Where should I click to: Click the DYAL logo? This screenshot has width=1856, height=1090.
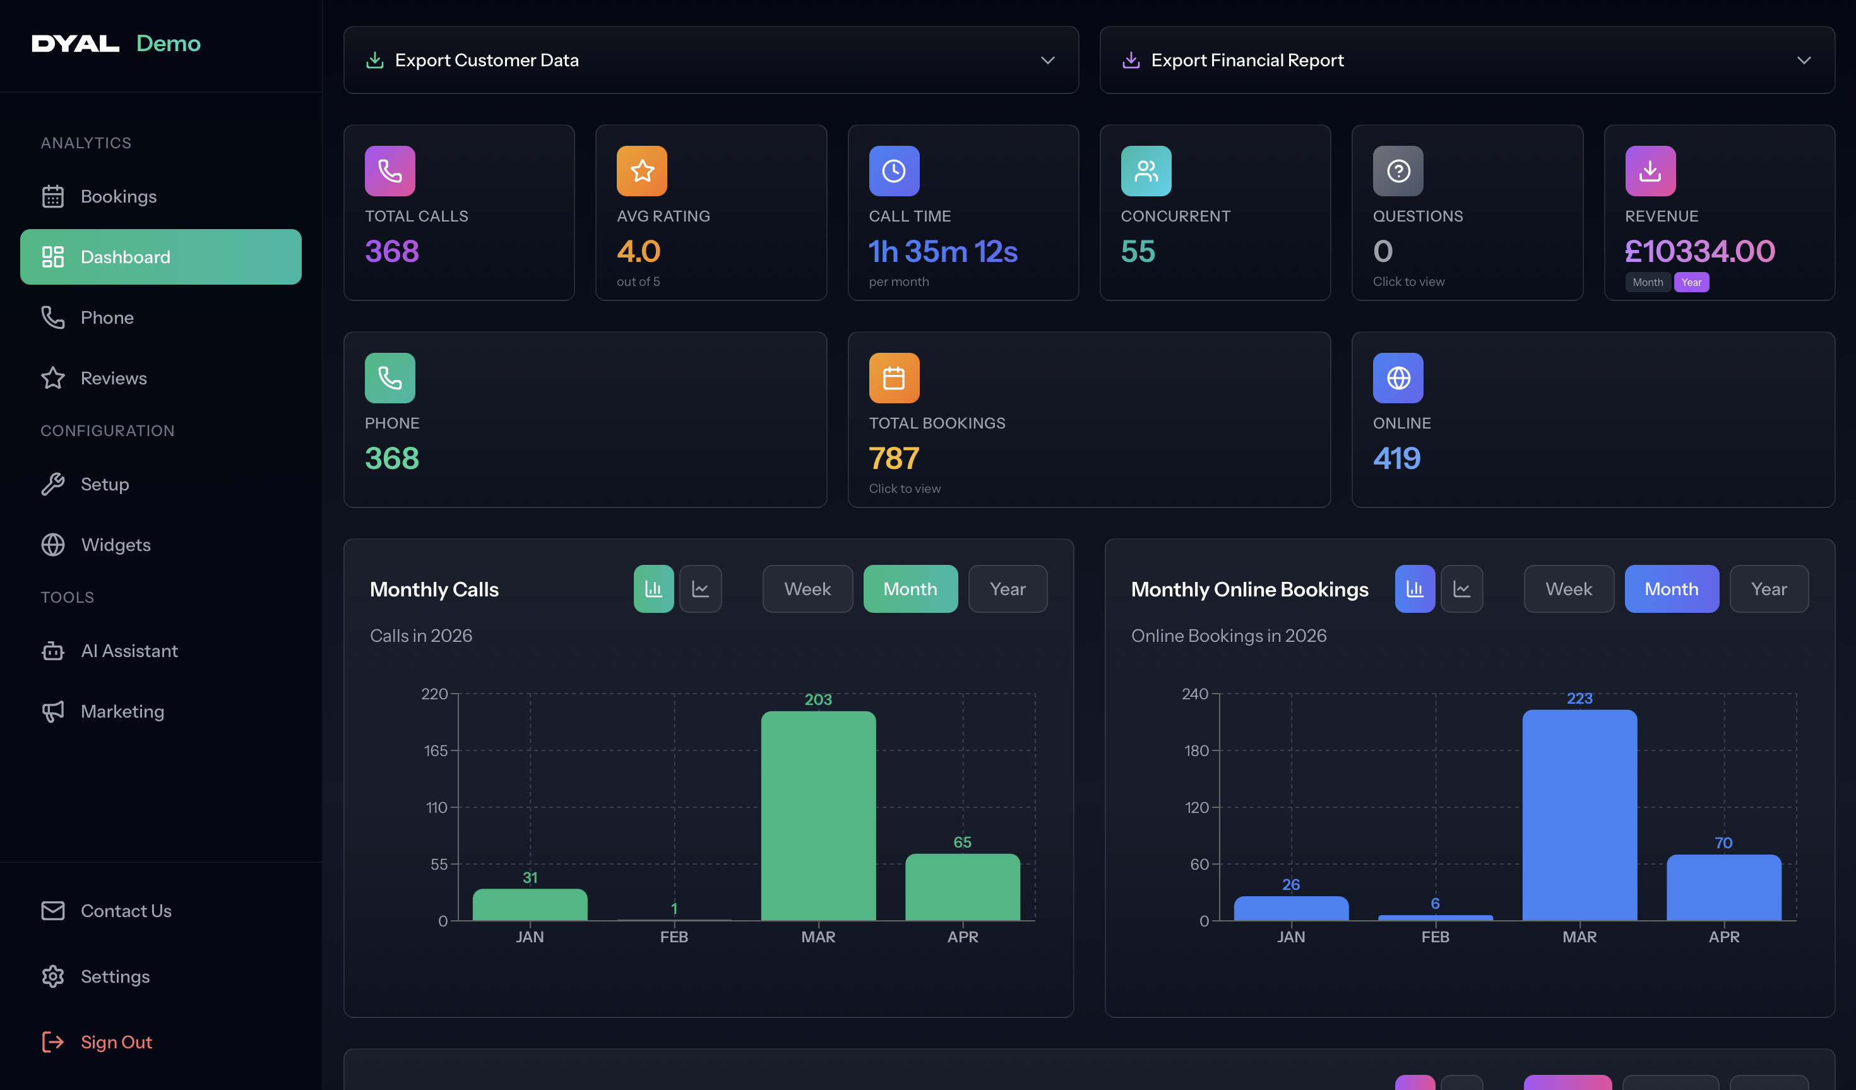[x=75, y=44]
